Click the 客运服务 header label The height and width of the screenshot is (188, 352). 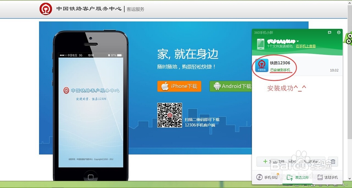136,9
